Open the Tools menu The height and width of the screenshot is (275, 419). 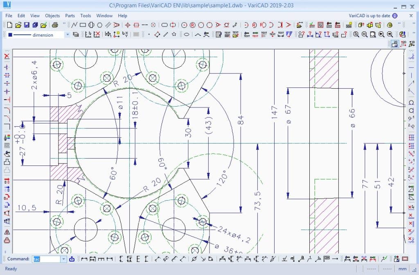click(86, 16)
